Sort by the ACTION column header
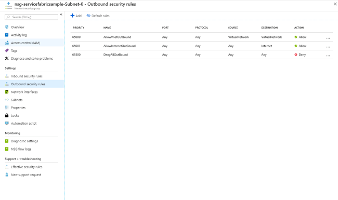 coord(299,28)
